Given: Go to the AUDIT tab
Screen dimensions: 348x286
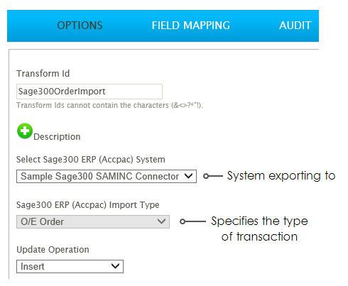Looking at the screenshot, I should point(295,26).
